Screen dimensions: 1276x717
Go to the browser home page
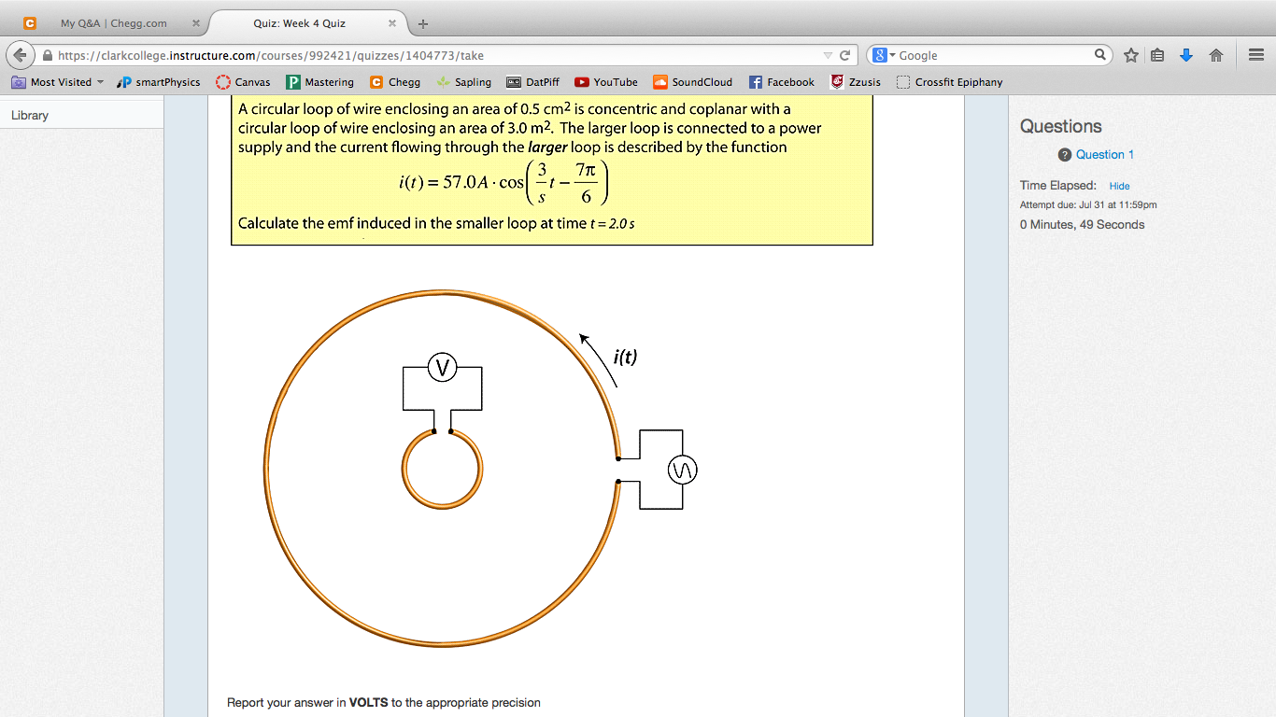1216,55
